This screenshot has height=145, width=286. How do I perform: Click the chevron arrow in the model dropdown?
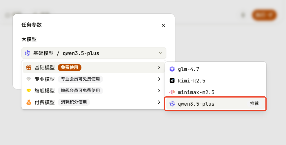161,53
